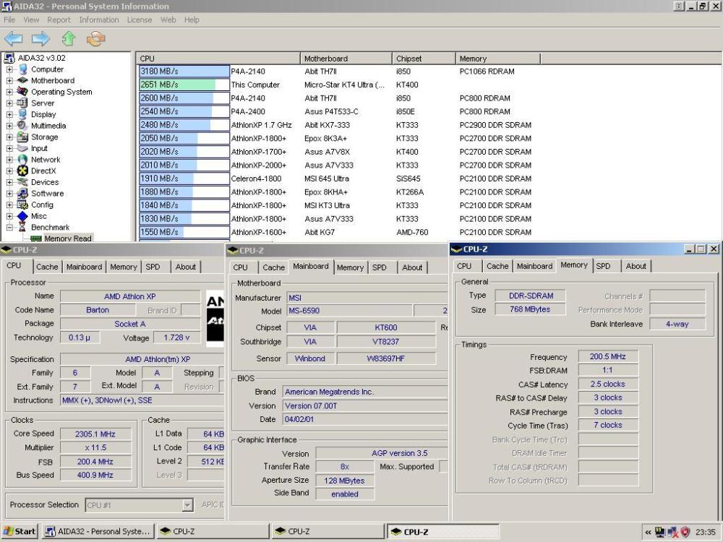Switch to the SPD tab in CPU-Z
This screenshot has height=542, width=723.
tap(153, 266)
